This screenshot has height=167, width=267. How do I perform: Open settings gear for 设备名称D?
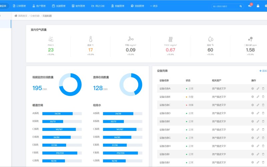pos(253,113)
